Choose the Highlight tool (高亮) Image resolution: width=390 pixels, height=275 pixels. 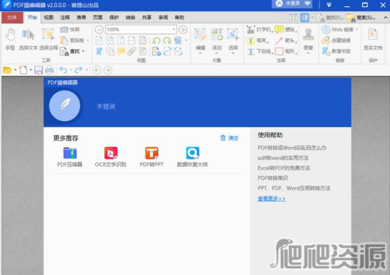pyautogui.click(x=257, y=40)
